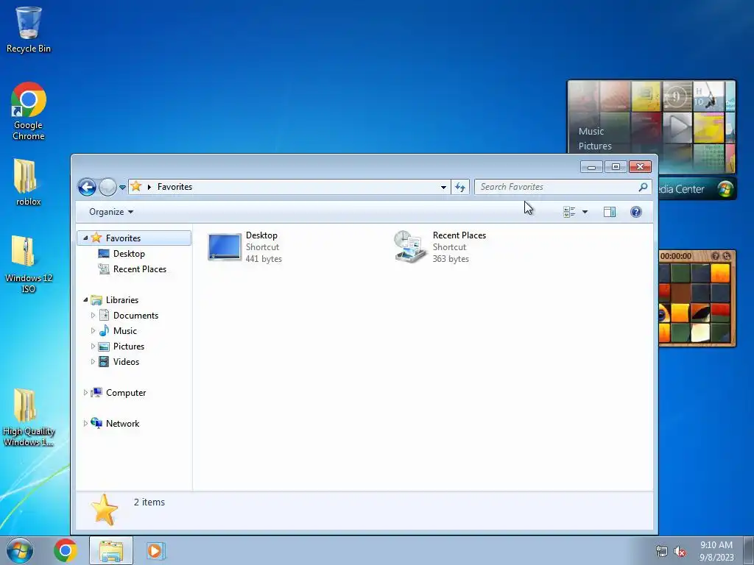The image size is (754, 565).
Task: Toggle the preview pane button
Action: click(x=609, y=212)
